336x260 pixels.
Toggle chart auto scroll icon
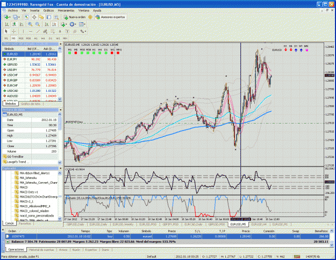click(46, 24)
